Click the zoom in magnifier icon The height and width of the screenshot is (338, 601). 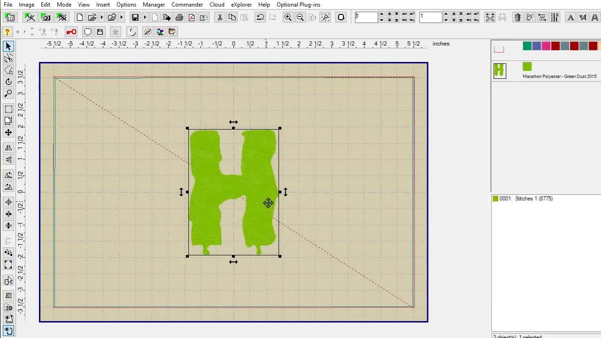pyautogui.click(x=288, y=17)
